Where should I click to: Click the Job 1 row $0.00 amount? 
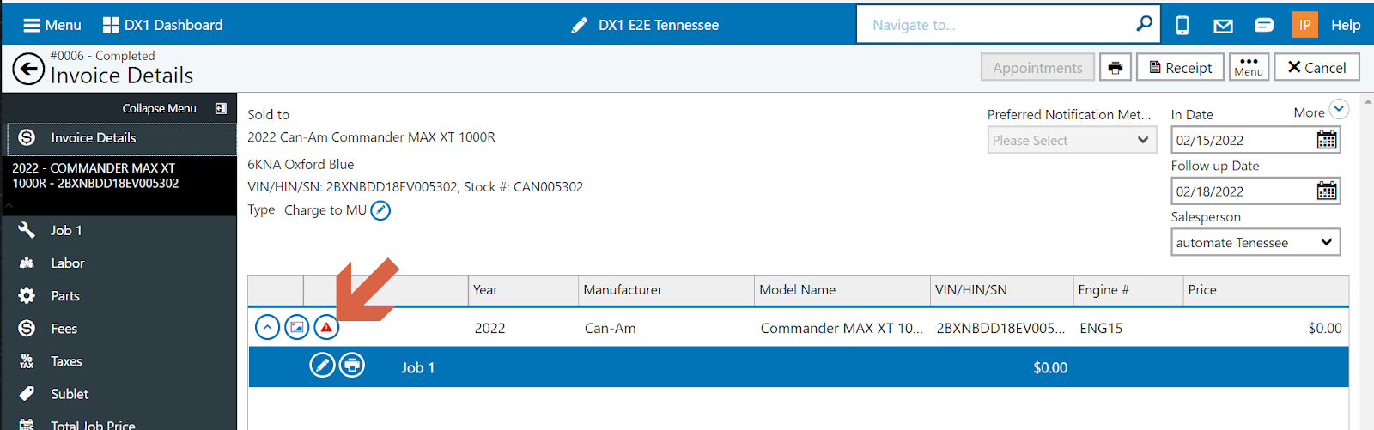pos(1050,367)
